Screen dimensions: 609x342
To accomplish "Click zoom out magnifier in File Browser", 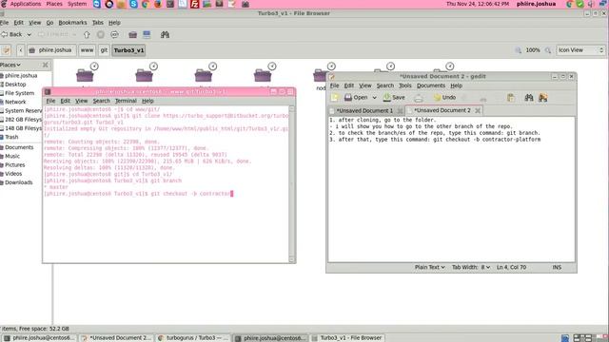I will point(518,50).
